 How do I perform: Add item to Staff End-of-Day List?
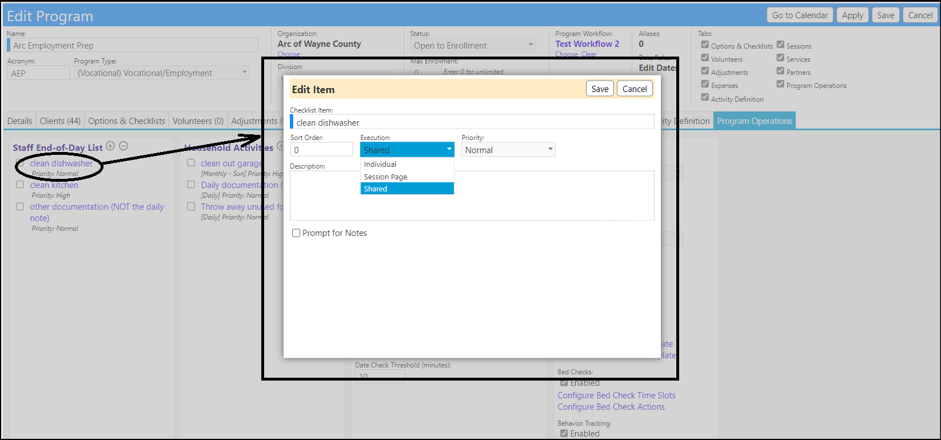pyautogui.click(x=110, y=146)
